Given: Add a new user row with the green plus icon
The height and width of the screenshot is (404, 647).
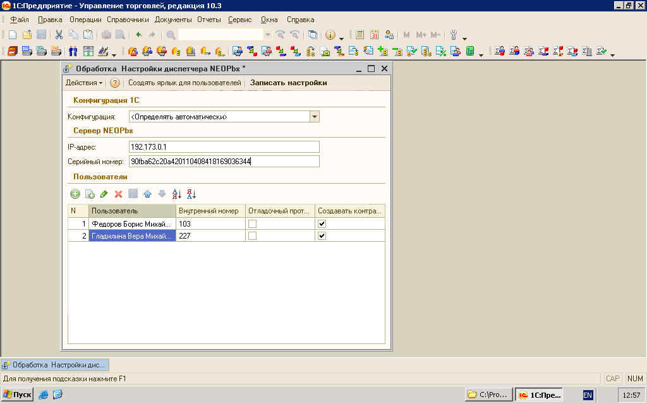Looking at the screenshot, I should 75,194.
